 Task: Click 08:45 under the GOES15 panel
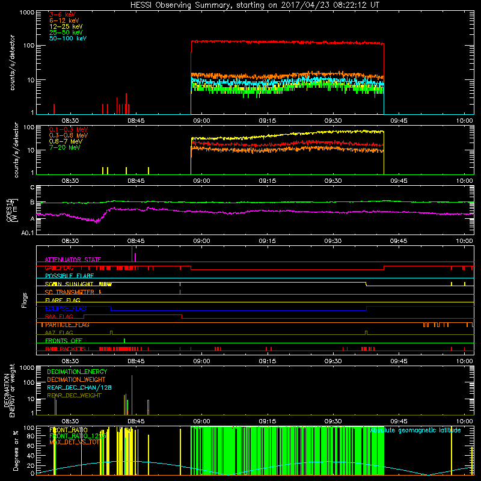[x=136, y=241]
